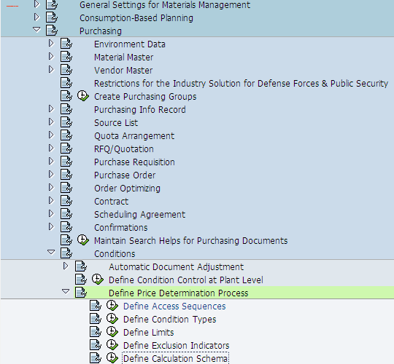Screen dimensions: 394x364
Task: Open documentation icon for Quota Arrangement
Action: [x=66, y=135]
